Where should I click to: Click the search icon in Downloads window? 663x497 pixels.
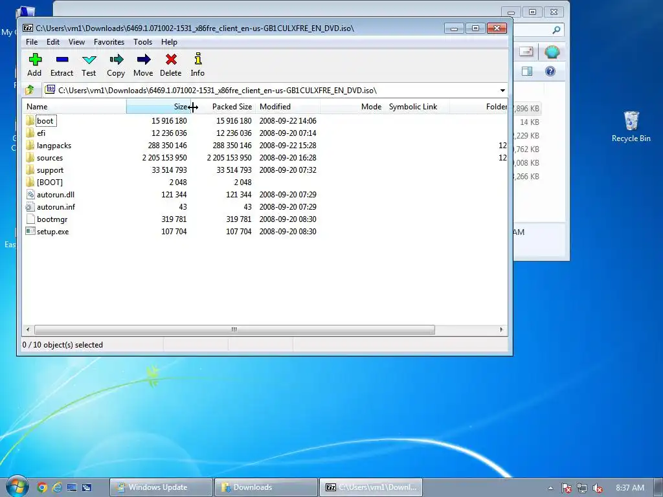tap(556, 30)
